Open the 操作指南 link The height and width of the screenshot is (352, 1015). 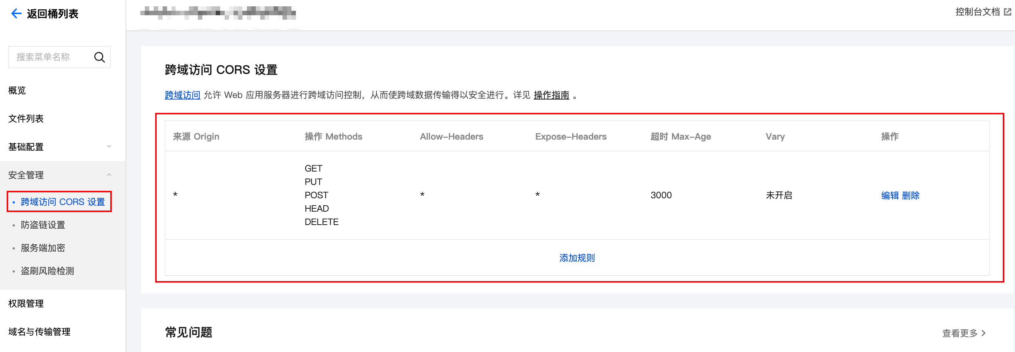(x=551, y=95)
